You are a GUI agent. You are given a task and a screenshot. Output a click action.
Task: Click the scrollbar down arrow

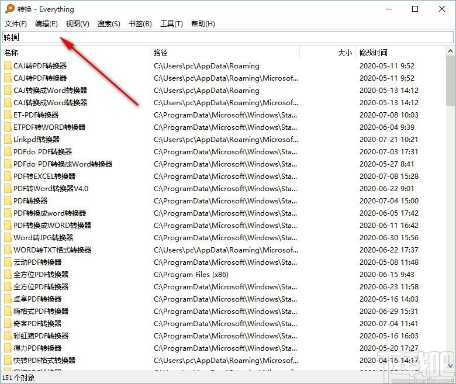(450, 365)
